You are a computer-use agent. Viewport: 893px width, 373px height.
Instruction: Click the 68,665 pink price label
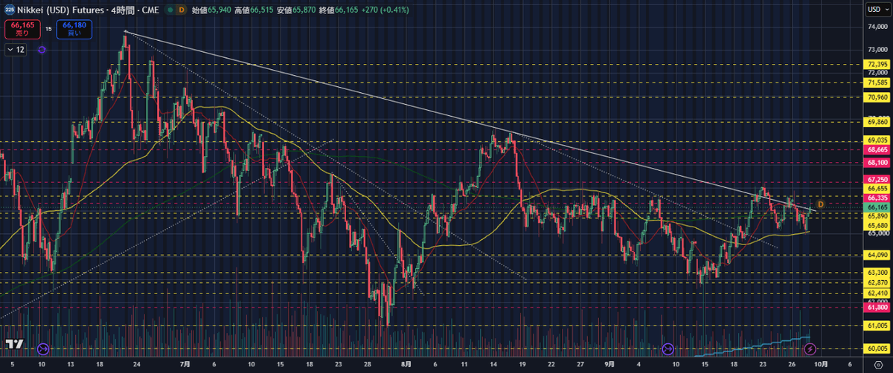click(x=876, y=149)
